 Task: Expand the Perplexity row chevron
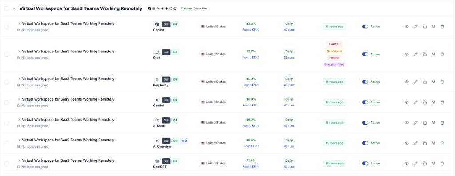click(19, 78)
